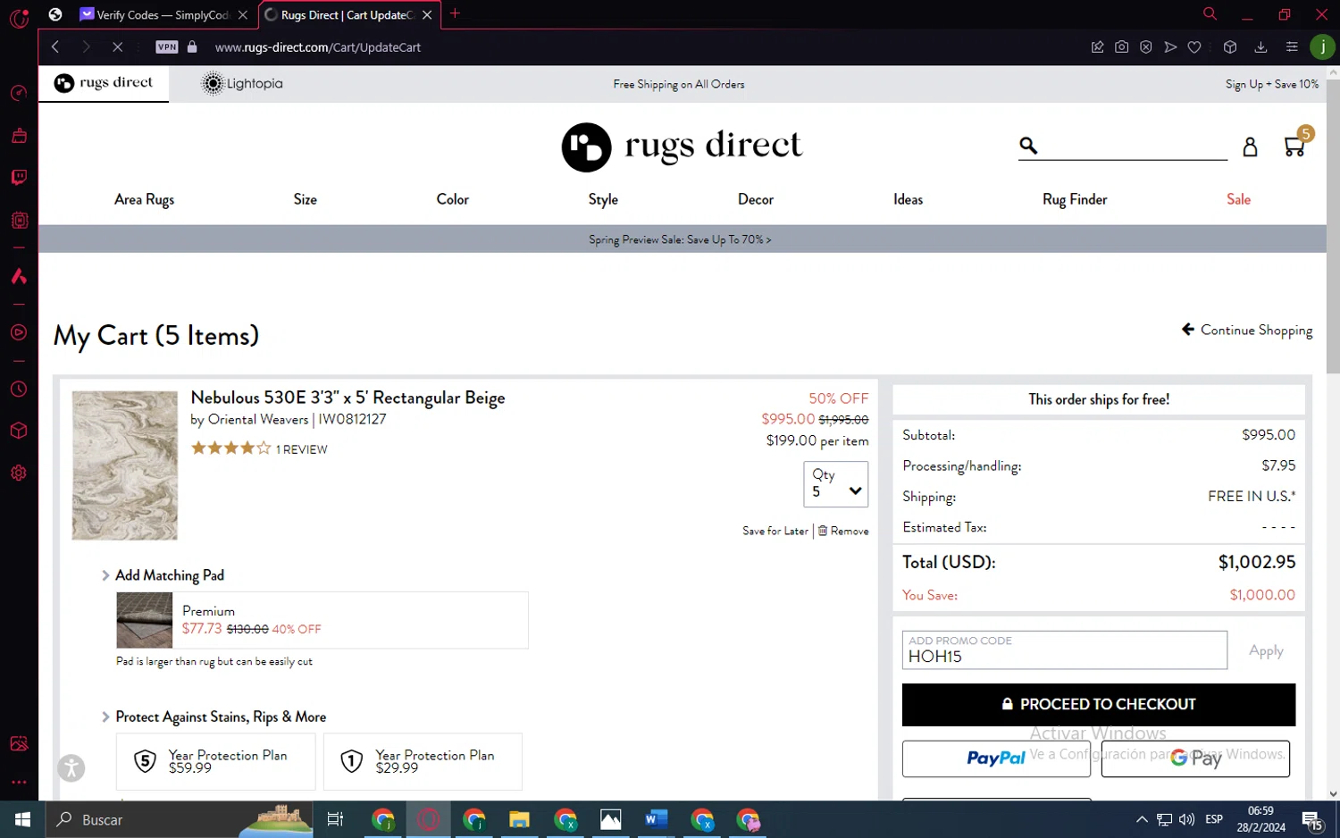Open the Rug Finder menu
1340x838 pixels.
[1075, 199]
